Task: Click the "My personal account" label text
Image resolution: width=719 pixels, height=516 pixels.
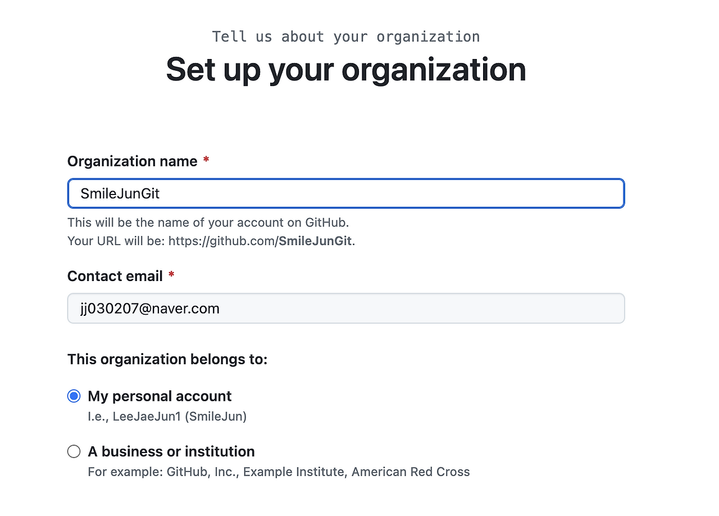Action: pyautogui.click(x=160, y=396)
